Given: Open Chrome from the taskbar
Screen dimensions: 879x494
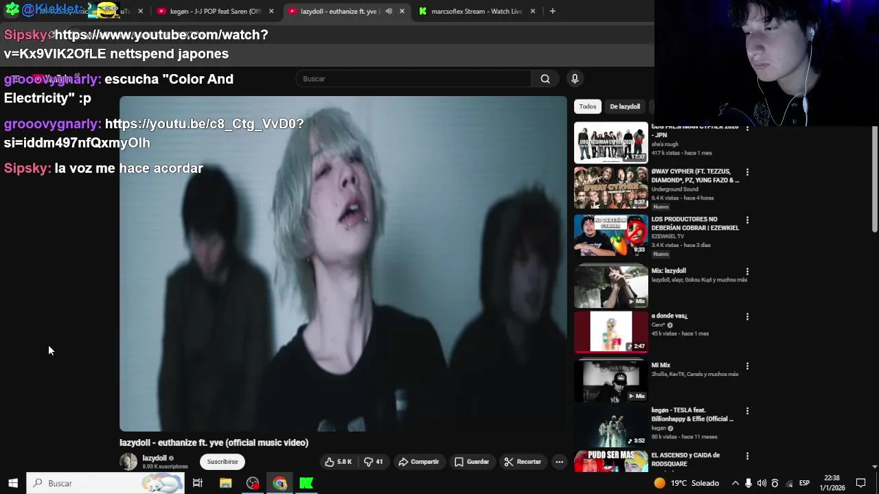Looking at the screenshot, I should click(x=279, y=483).
